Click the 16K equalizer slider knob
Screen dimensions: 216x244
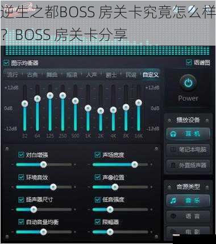[139, 103]
